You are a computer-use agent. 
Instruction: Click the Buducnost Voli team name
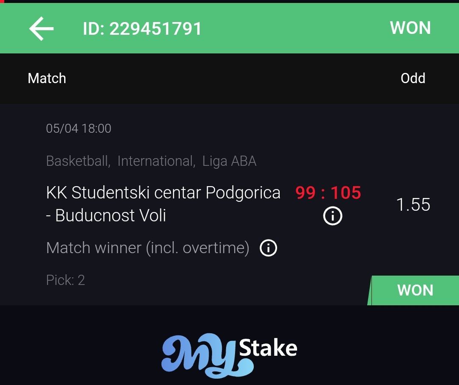pos(110,215)
